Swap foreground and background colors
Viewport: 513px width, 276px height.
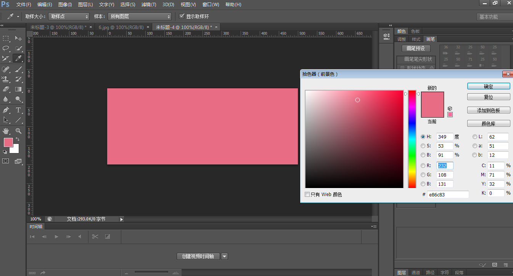coord(17,139)
